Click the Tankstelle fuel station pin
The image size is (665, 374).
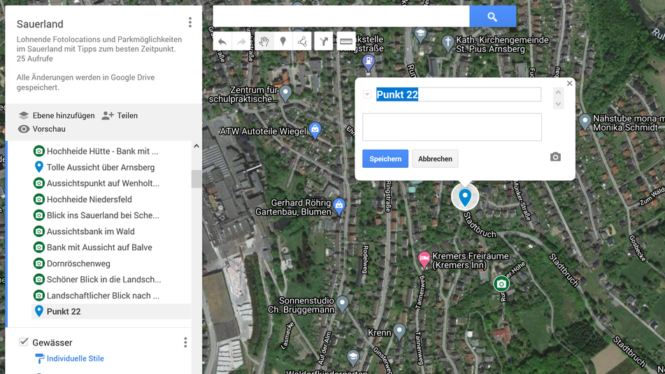click(x=369, y=62)
